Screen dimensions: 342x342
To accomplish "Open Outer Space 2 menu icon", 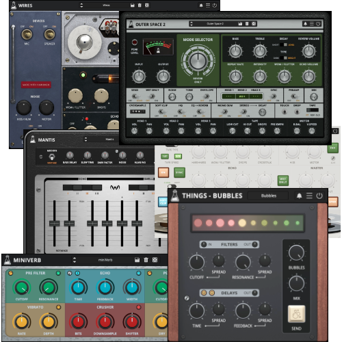I will click(x=312, y=24).
